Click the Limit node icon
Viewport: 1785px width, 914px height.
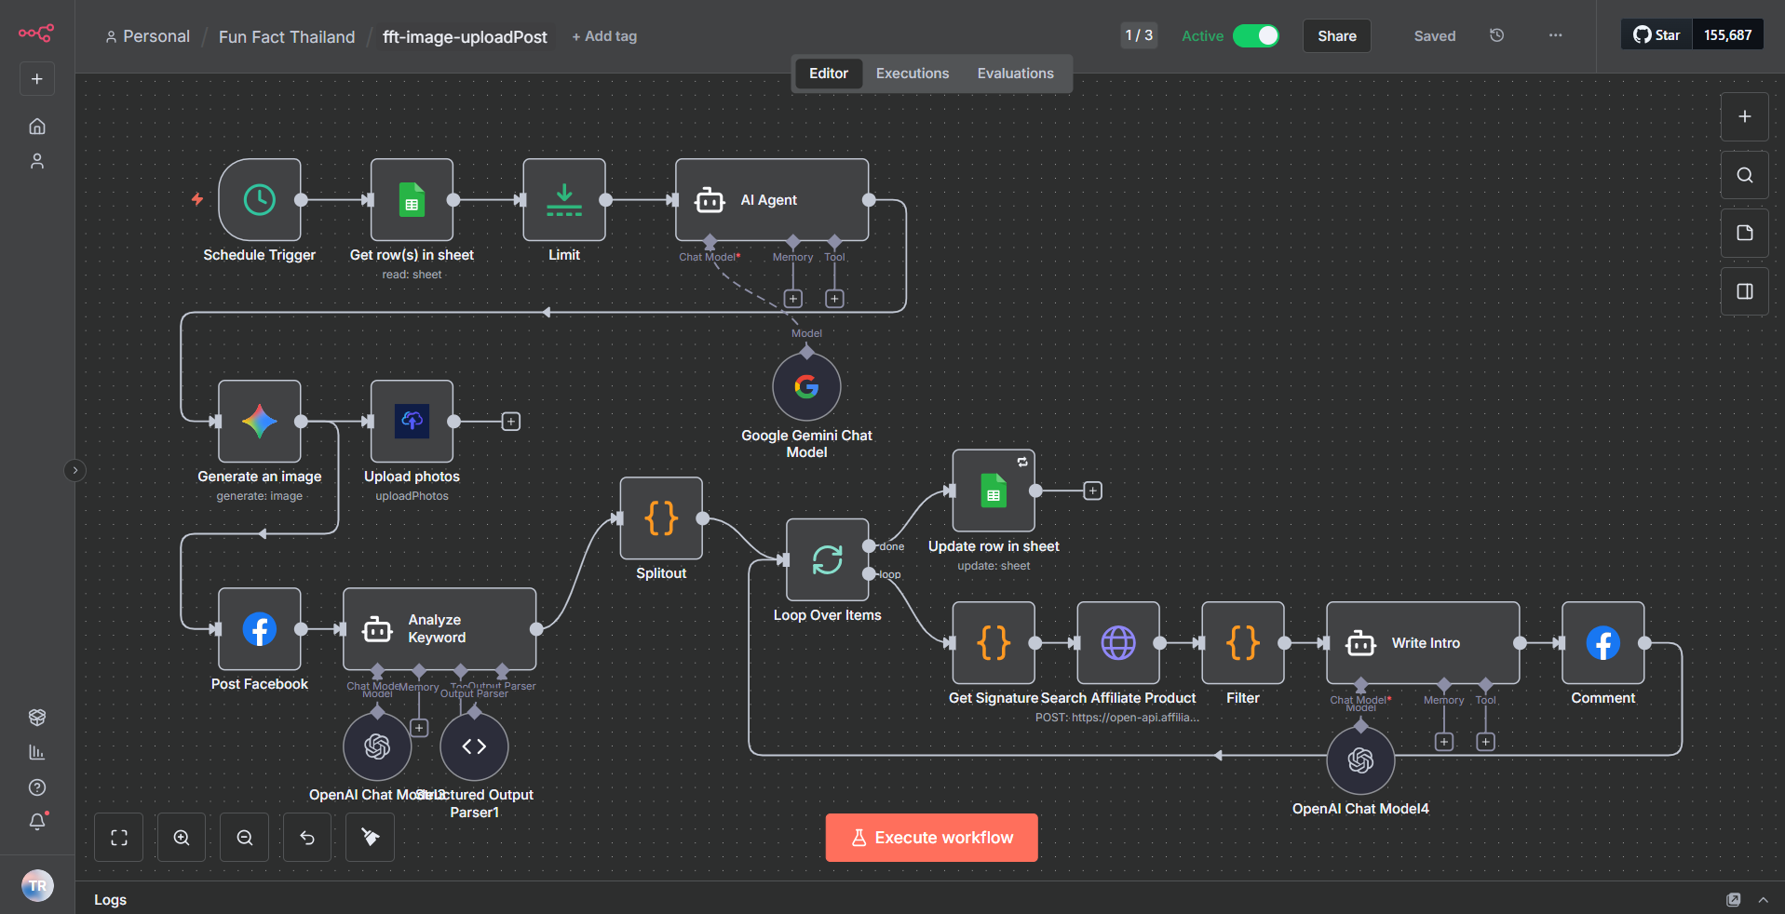point(563,200)
